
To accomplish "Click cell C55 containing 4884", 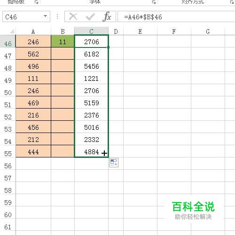I will (92, 151).
